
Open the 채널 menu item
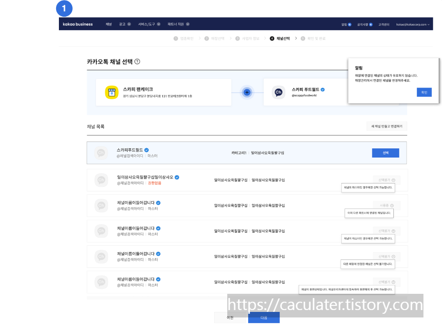pyautogui.click(x=109, y=24)
